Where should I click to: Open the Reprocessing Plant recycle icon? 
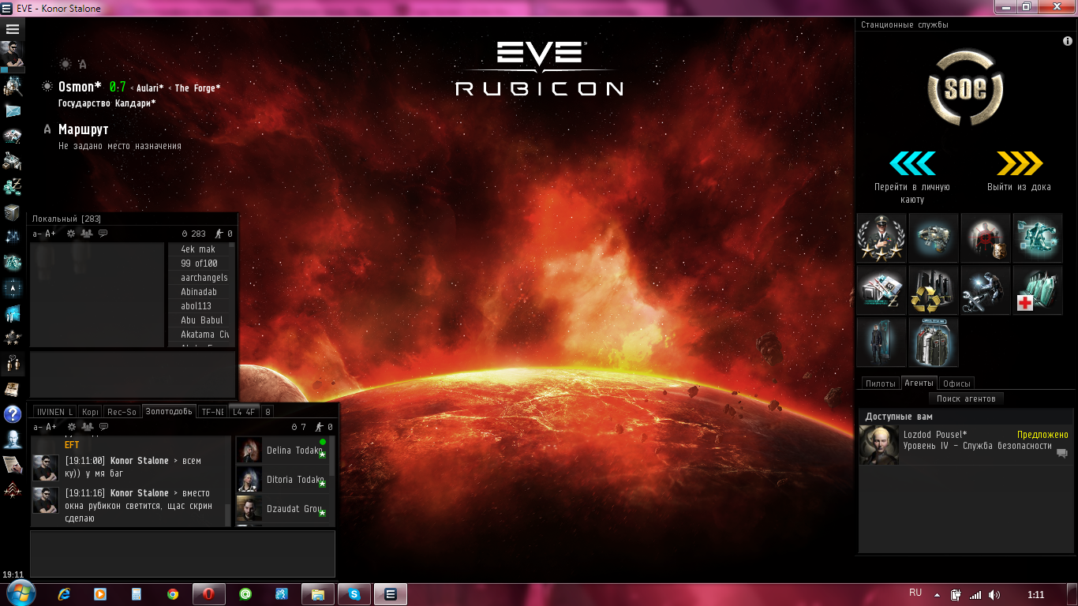(934, 290)
